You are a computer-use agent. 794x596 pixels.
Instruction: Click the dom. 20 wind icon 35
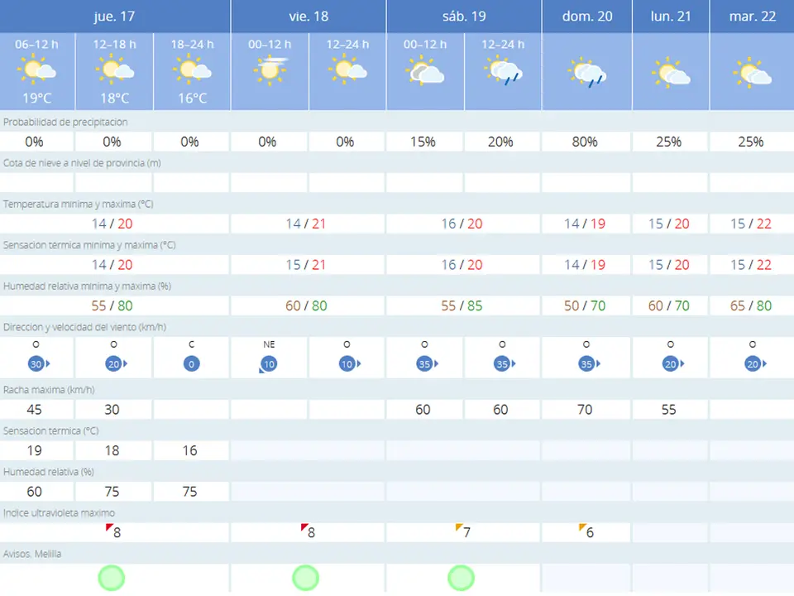point(589,364)
